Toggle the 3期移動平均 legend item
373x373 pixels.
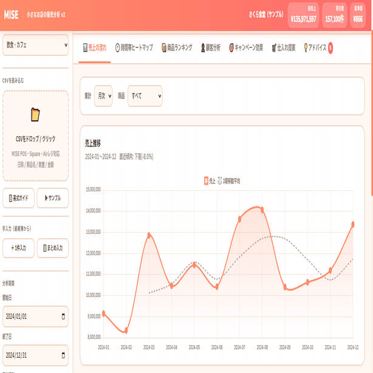click(229, 181)
